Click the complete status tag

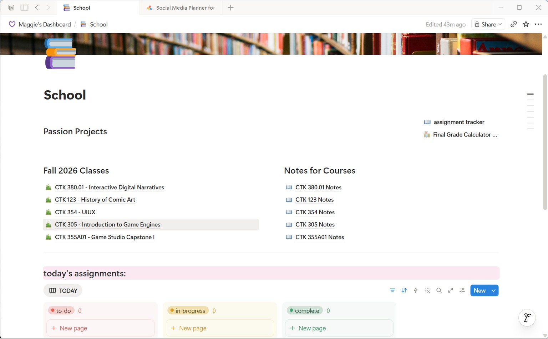pos(305,310)
